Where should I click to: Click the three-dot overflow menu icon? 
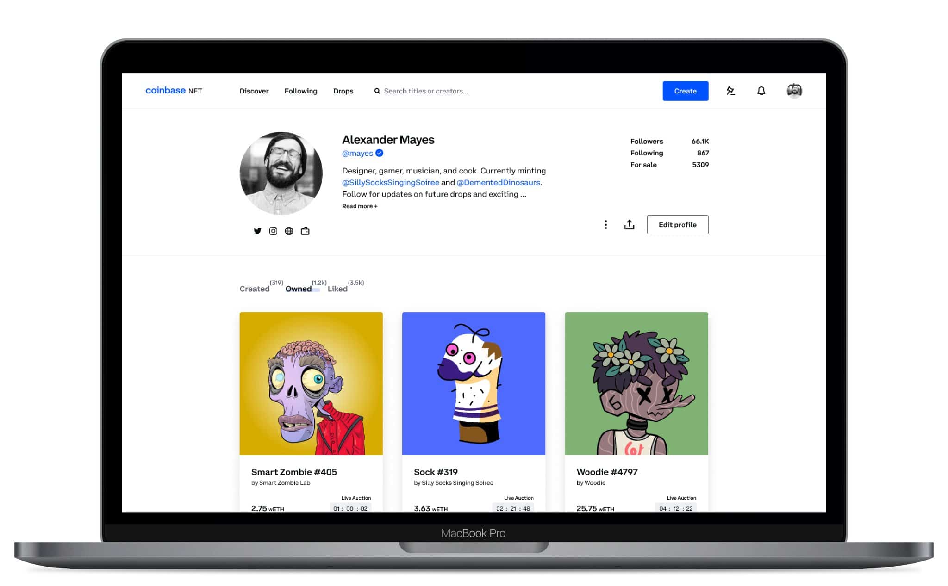point(604,225)
